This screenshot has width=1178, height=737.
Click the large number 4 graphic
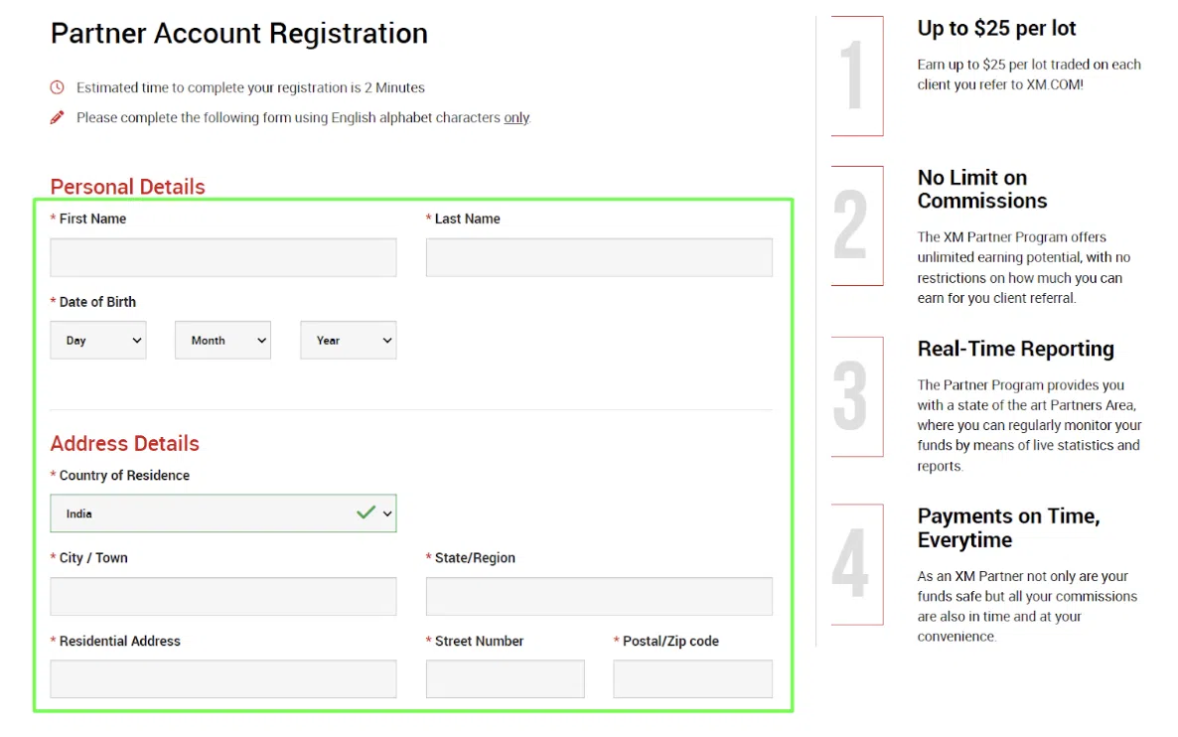851,564
